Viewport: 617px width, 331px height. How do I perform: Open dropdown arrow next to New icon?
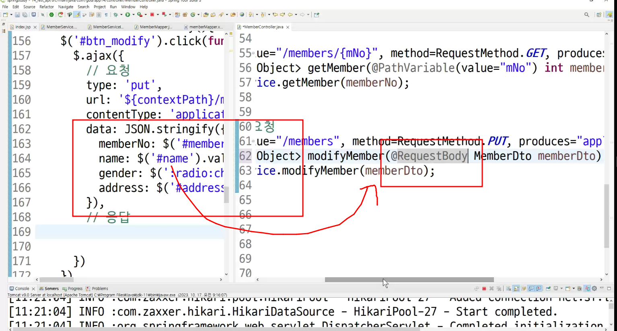tap(11, 15)
